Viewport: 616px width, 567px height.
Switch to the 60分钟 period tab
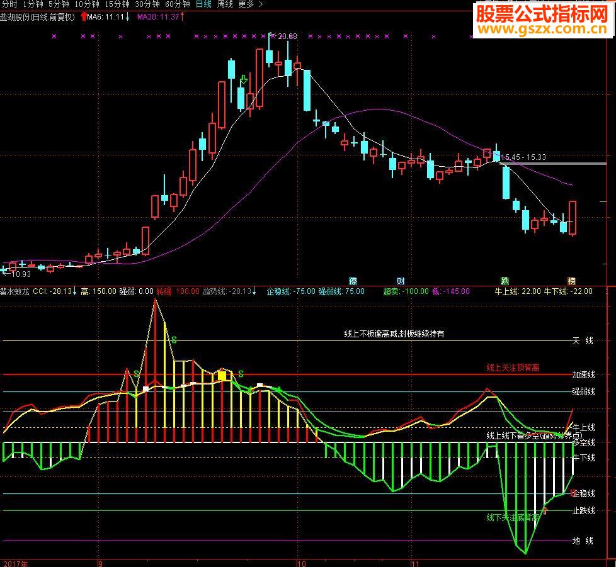[x=178, y=4]
